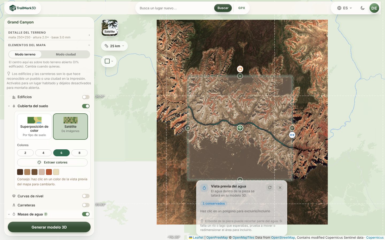The image size is (385, 240).
Task: Click the TrailMark3D logo
Action: [x=23, y=8]
